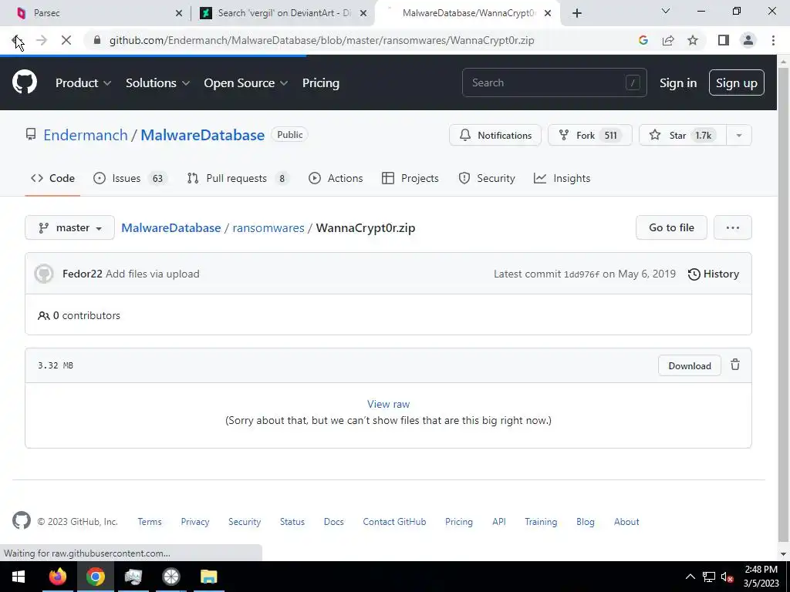Click muted volume tray icon
This screenshot has height=592, width=790.
[727, 577]
